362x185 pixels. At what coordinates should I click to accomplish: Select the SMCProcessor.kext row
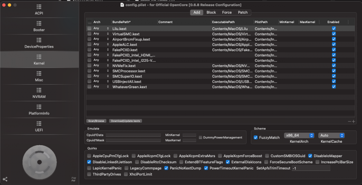(220, 71)
